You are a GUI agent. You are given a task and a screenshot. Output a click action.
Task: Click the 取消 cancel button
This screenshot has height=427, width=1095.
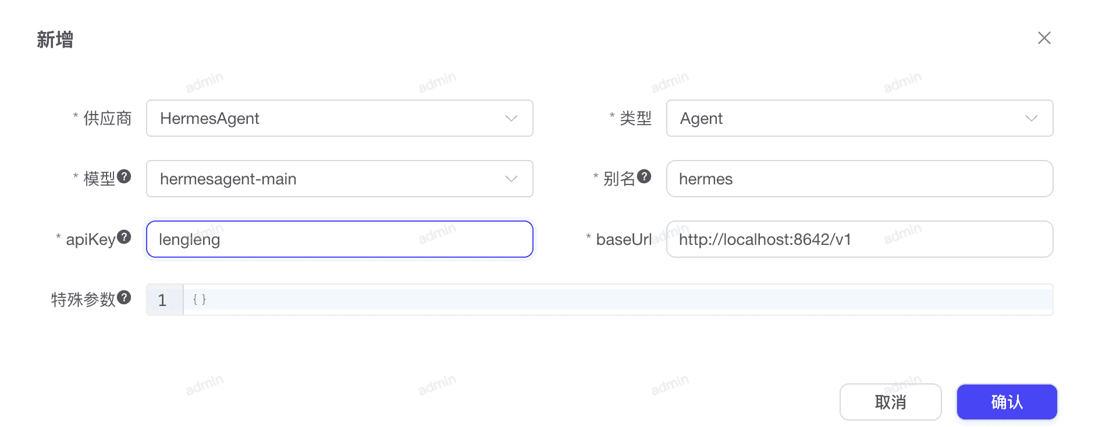tap(891, 401)
